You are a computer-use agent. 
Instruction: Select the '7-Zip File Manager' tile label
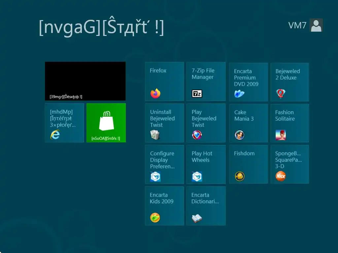coord(203,74)
